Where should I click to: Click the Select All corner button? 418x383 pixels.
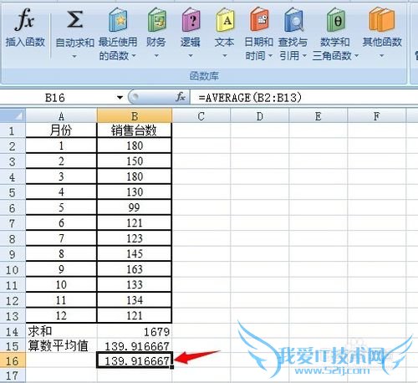(13, 115)
